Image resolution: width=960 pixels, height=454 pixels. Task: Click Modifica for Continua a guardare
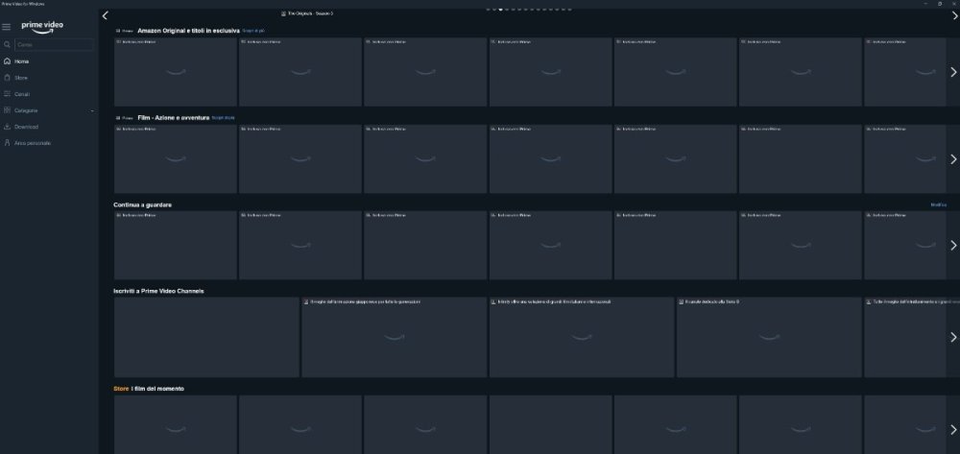(x=939, y=205)
